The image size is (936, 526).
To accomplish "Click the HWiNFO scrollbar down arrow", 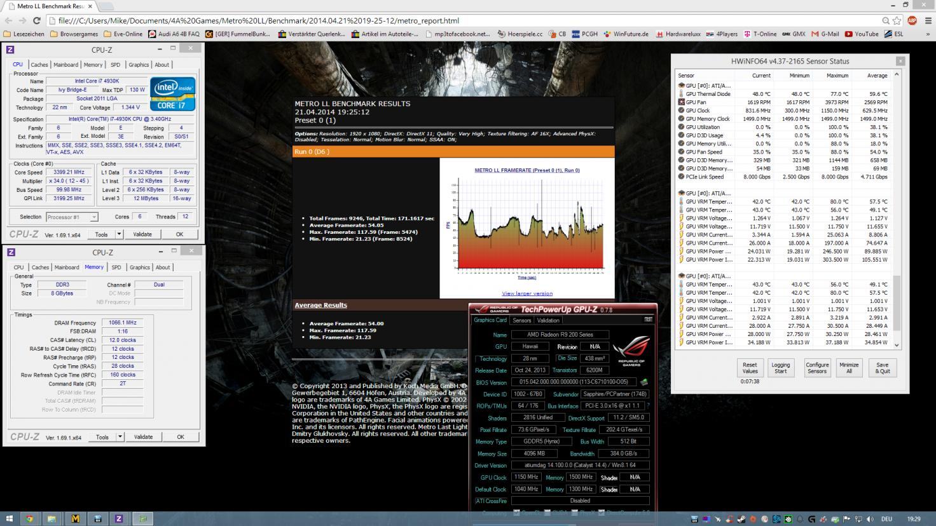I will point(897,344).
